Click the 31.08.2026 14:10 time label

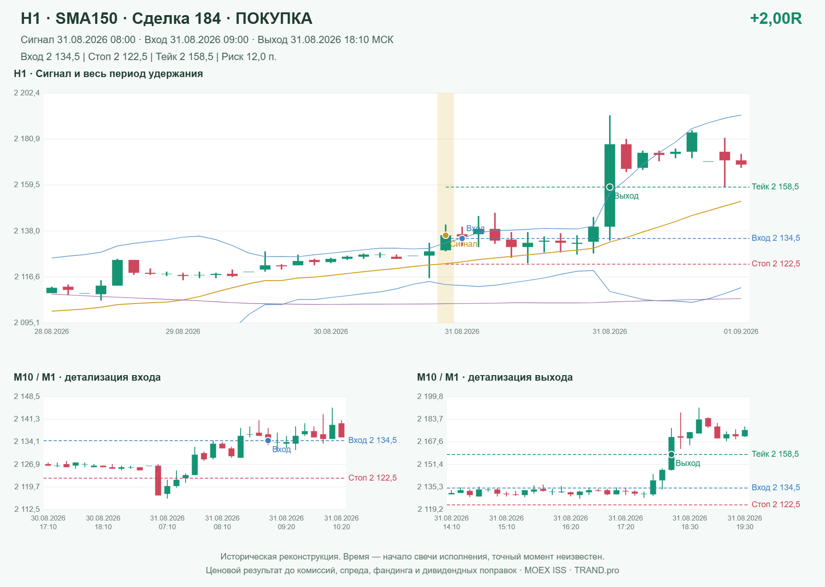click(x=451, y=522)
